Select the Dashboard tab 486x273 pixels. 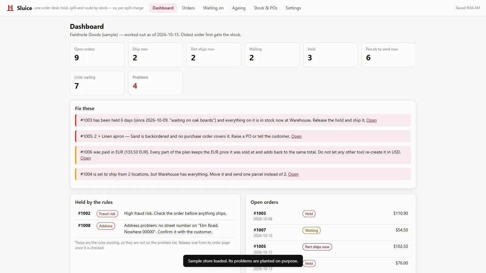(163, 8)
